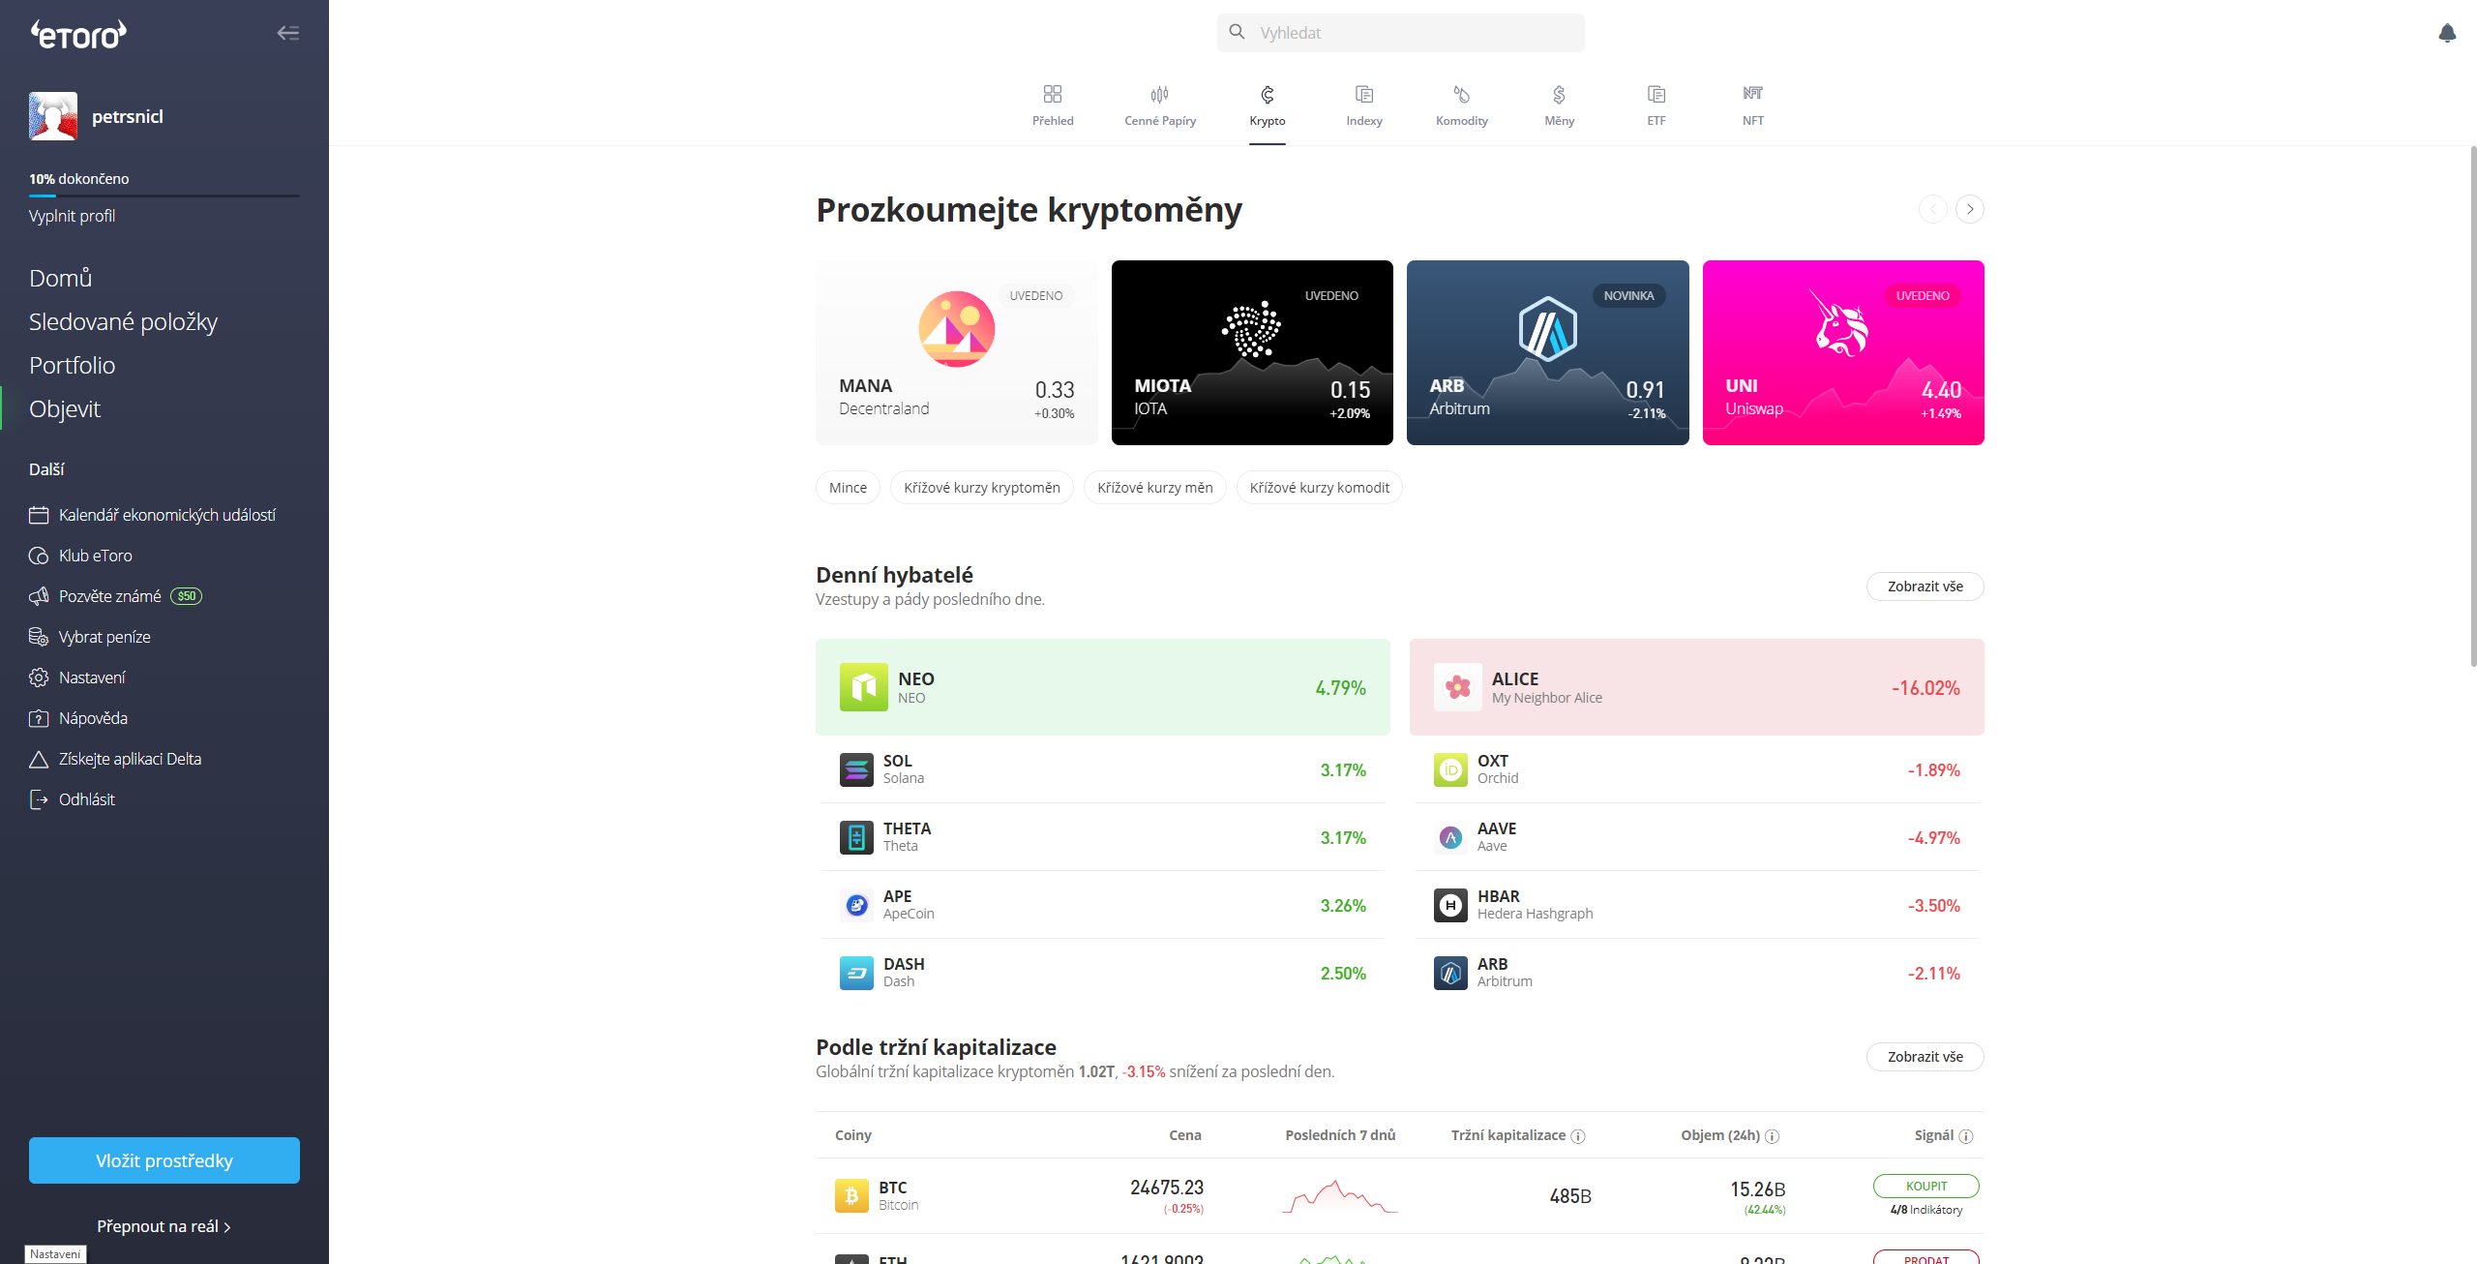Open Kalendář ekonomických událostí
This screenshot has width=2477, height=1264.
pos(152,515)
